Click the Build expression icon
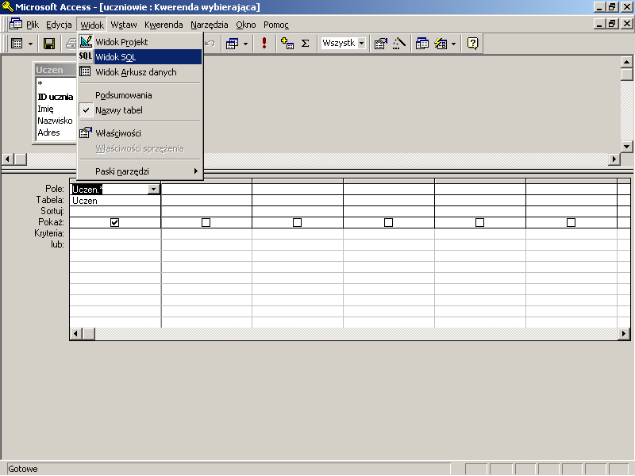Viewport: 635px width, 476px height. pos(399,44)
